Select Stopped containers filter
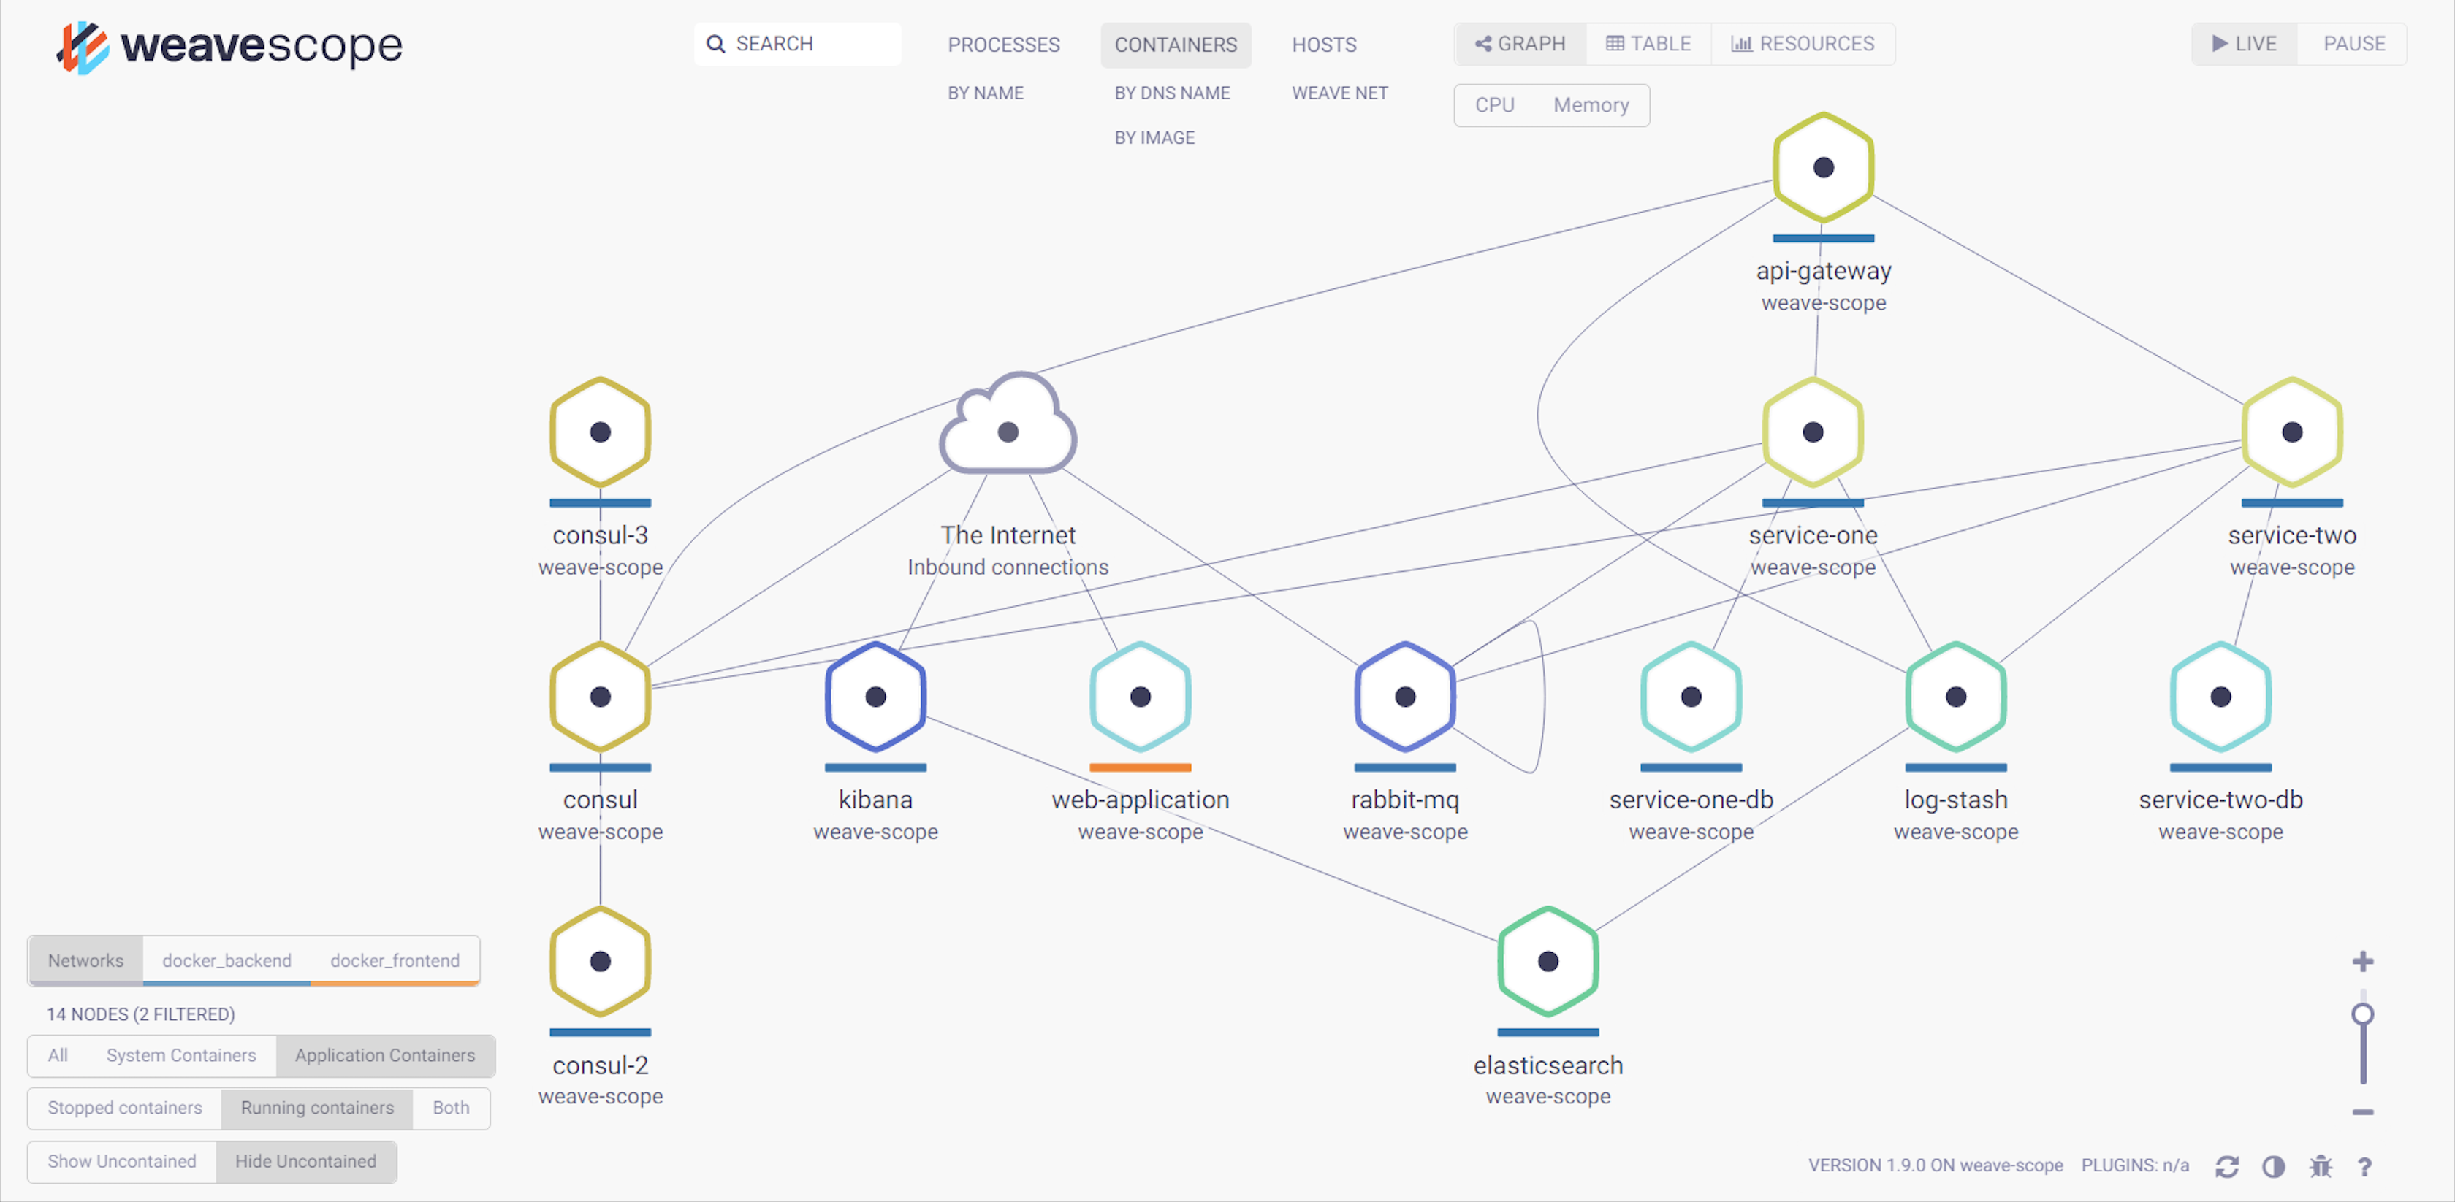2455x1202 pixels. 125,1108
